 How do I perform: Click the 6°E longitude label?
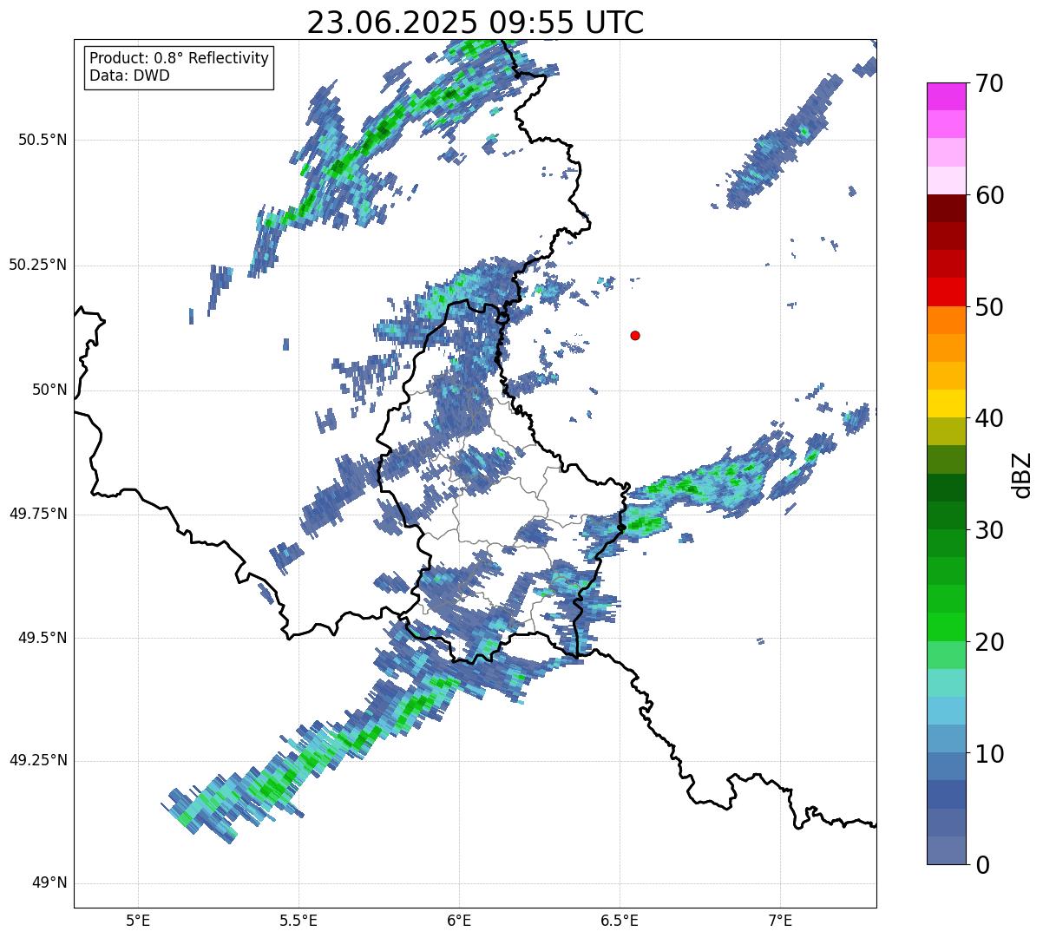click(459, 920)
